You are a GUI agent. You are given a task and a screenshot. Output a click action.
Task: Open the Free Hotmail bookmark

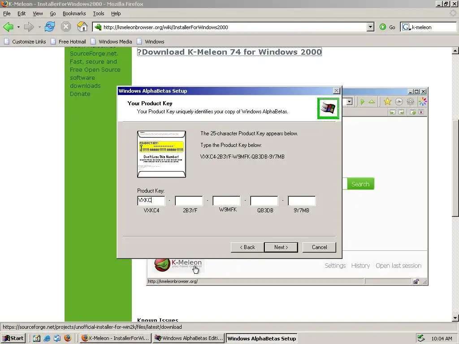[69, 42]
